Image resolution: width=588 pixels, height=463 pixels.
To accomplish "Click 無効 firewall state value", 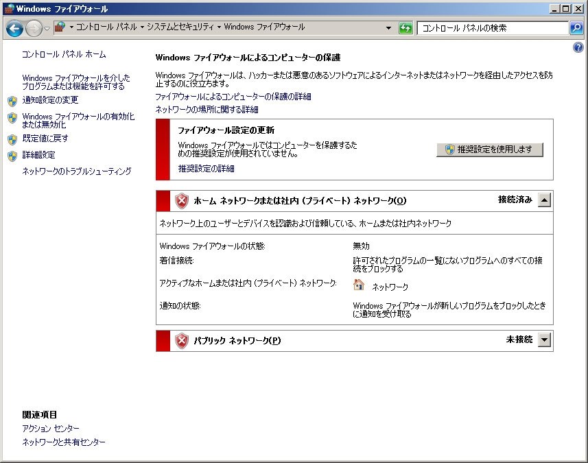I will (x=361, y=246).
